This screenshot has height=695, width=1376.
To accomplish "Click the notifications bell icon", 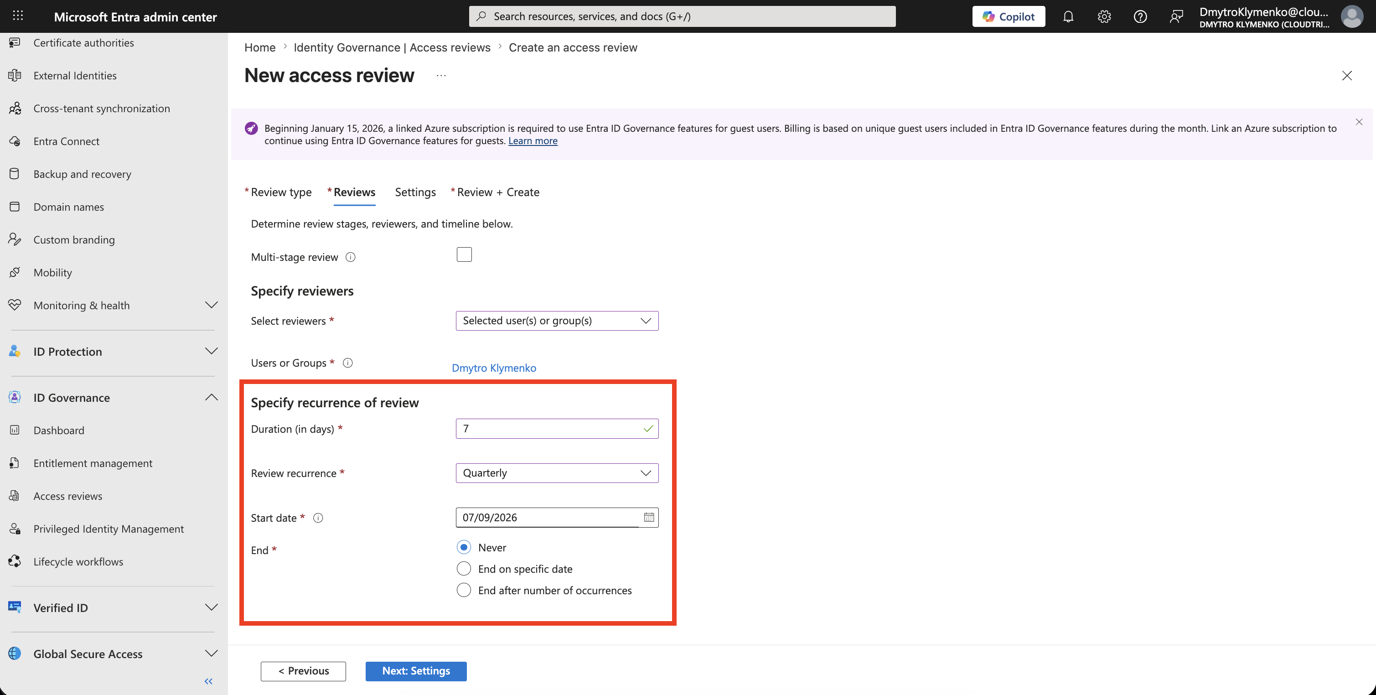I will (1068, 16).
